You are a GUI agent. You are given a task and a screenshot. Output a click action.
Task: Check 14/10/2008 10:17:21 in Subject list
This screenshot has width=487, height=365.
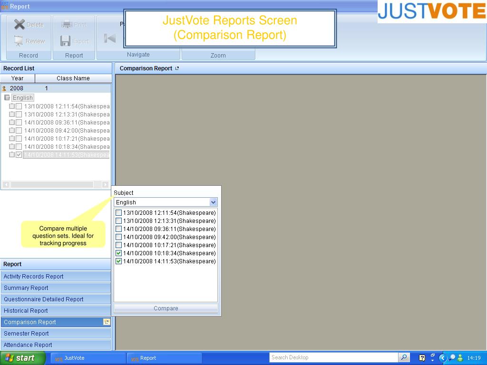[x=118, y=245]
